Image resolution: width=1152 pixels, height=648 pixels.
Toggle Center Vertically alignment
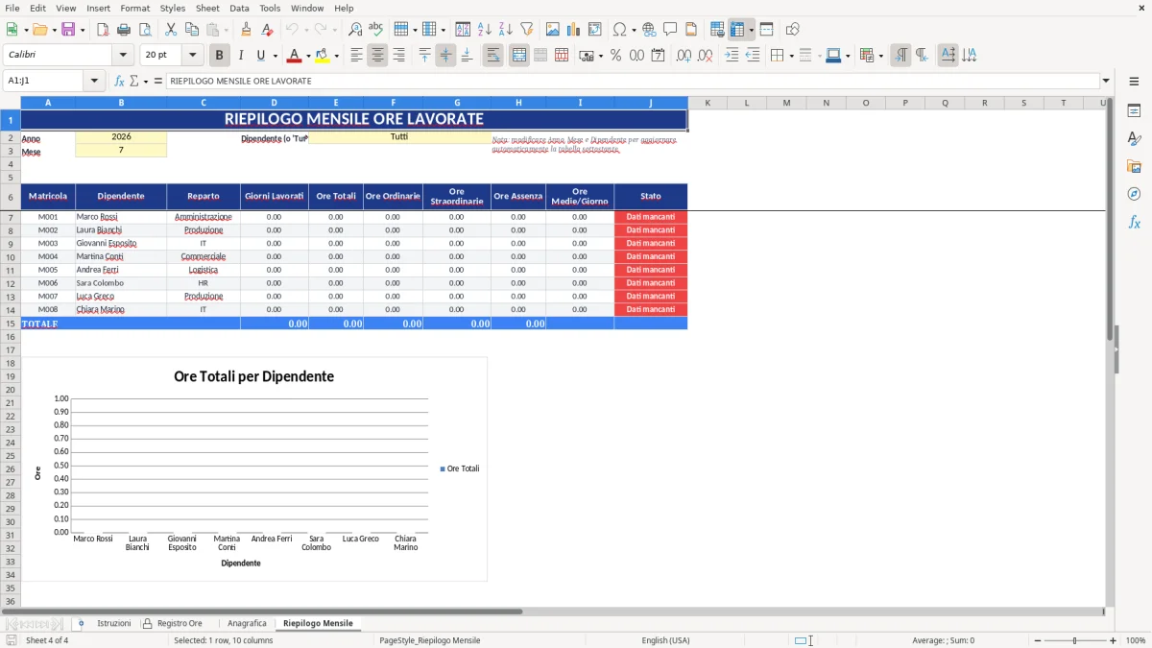pos(445,56)
